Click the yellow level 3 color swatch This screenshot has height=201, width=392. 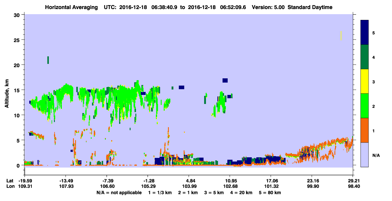pos(365,81)
